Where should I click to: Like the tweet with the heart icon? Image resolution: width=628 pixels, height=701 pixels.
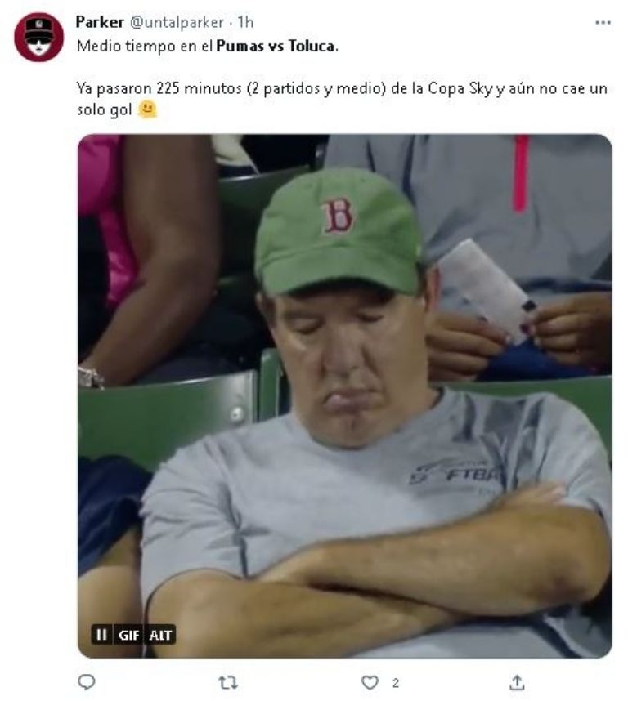coord(370,683)
